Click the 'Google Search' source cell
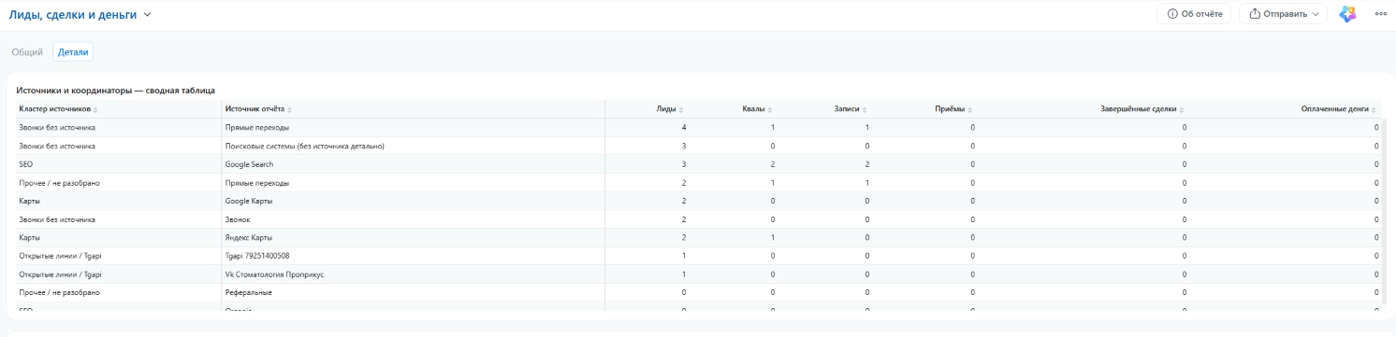This screenshot has height=337, width=1396. coord(250,164)
